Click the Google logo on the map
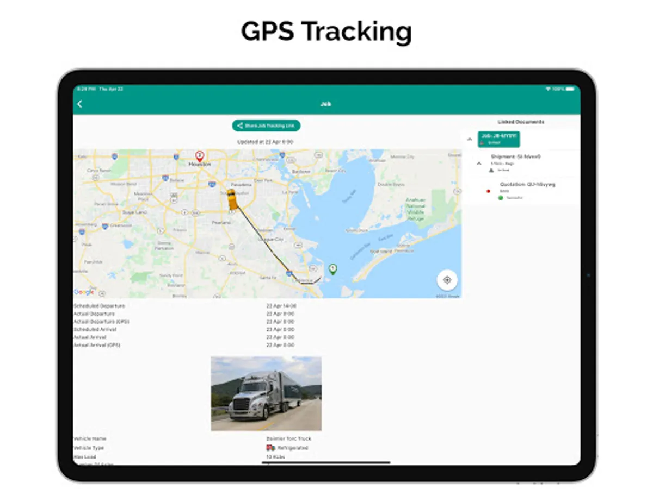Screen dimensions: 653x489 84,292
